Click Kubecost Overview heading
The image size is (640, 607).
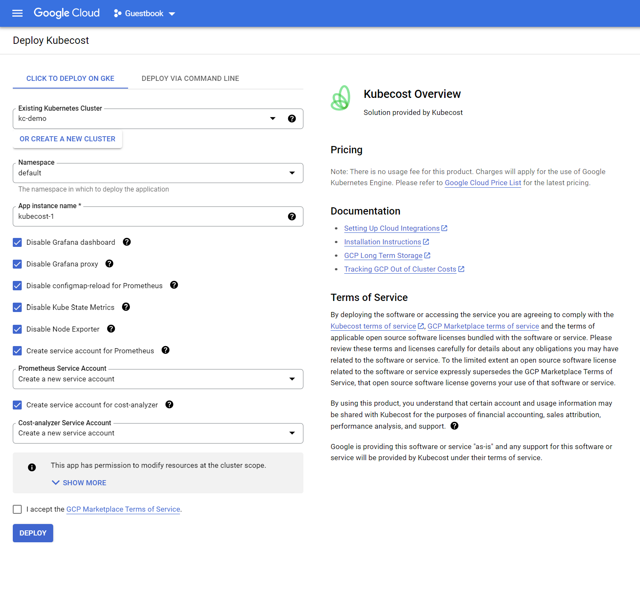click(x=412, y=94)
